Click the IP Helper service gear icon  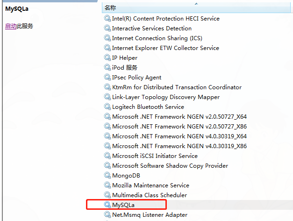107,58
